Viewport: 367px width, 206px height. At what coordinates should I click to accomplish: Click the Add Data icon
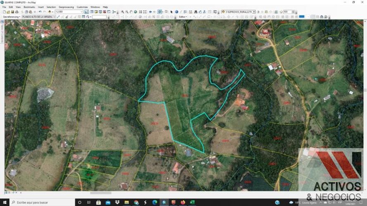pyautogui.click(x=50, y=12)
